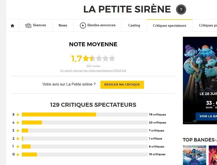
Task: Filter by the 5-star rating bar
Action: pyautogui.click(x=85, y=114)
